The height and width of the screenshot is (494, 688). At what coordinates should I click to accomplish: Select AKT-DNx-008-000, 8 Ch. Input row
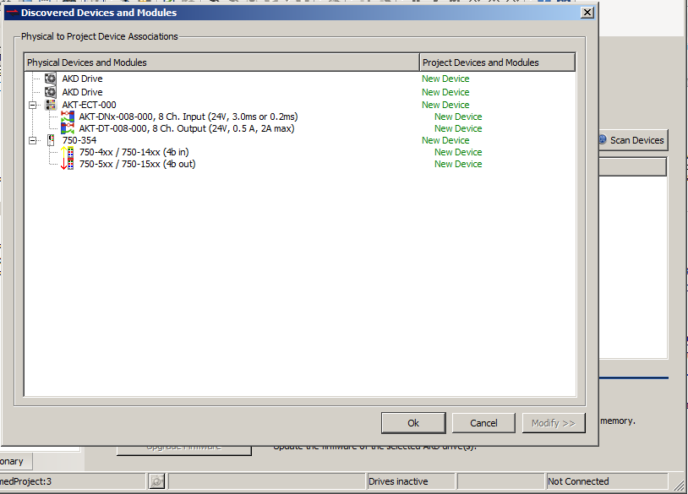(300, 117)
